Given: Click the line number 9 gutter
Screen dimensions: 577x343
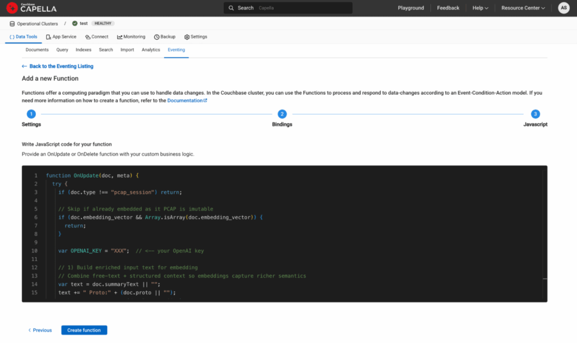Looking at the screenshot, I should pyautogui.click(x=36, y=242).
